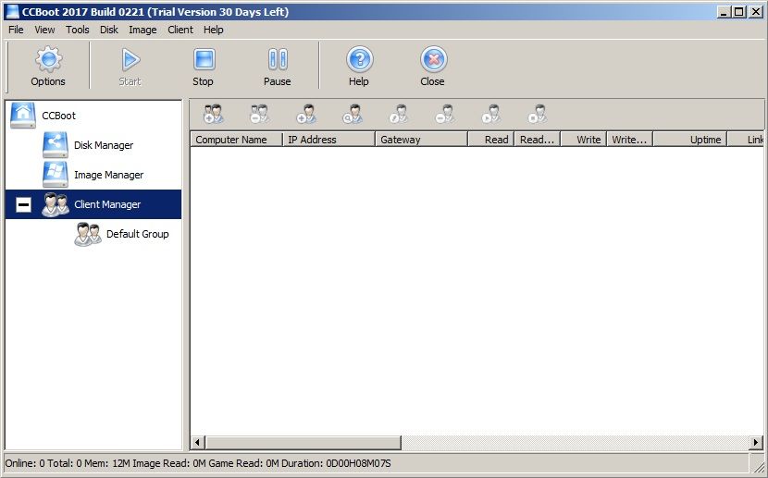
Task: Stop the CCBoot service
Action: click(x=204, y=67)
